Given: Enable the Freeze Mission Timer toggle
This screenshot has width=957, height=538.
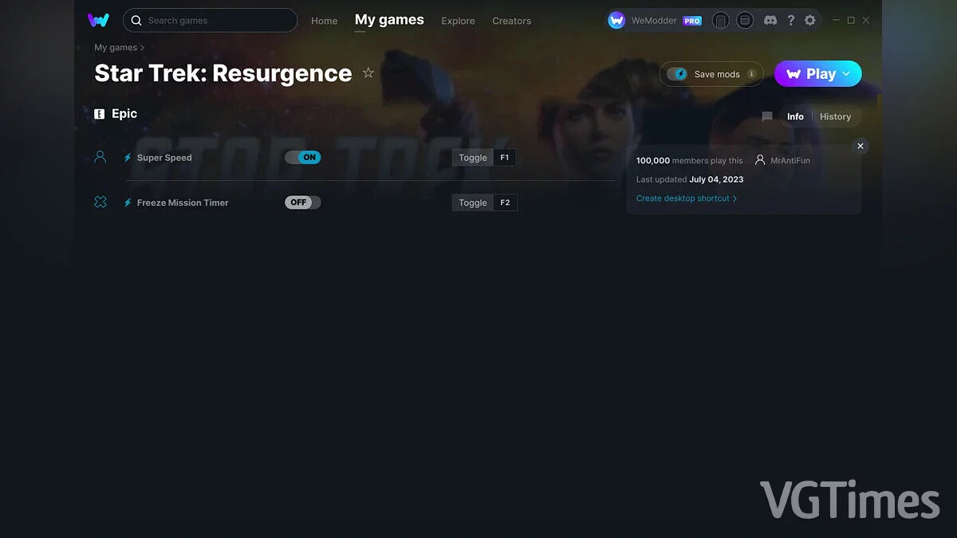Looking at the screenshot, I should [x=301, y=202].
